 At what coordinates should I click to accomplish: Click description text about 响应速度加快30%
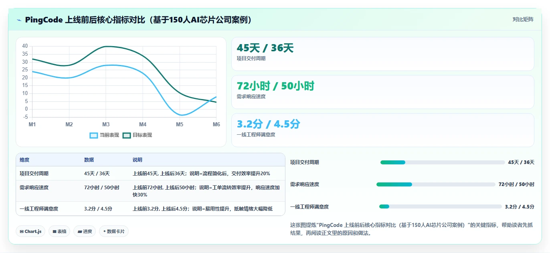pyautogui.click(x=206, y=191)
